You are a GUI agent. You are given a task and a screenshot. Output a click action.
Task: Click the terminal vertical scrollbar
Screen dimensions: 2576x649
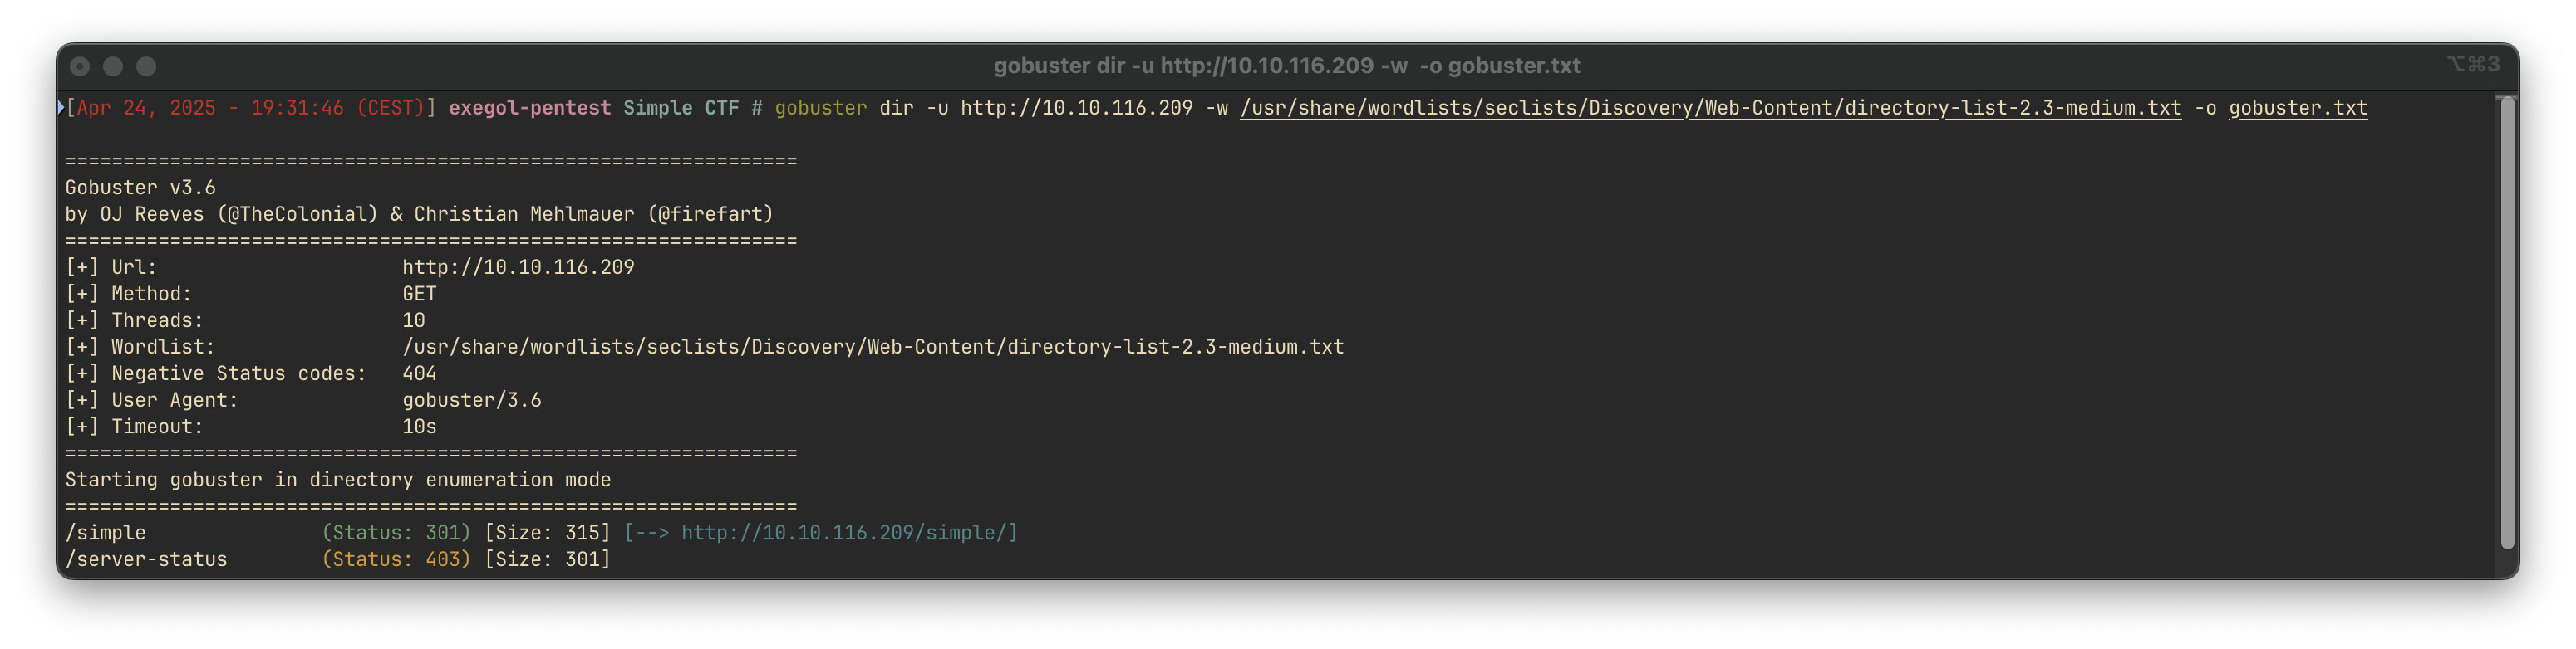point(2507,323)
